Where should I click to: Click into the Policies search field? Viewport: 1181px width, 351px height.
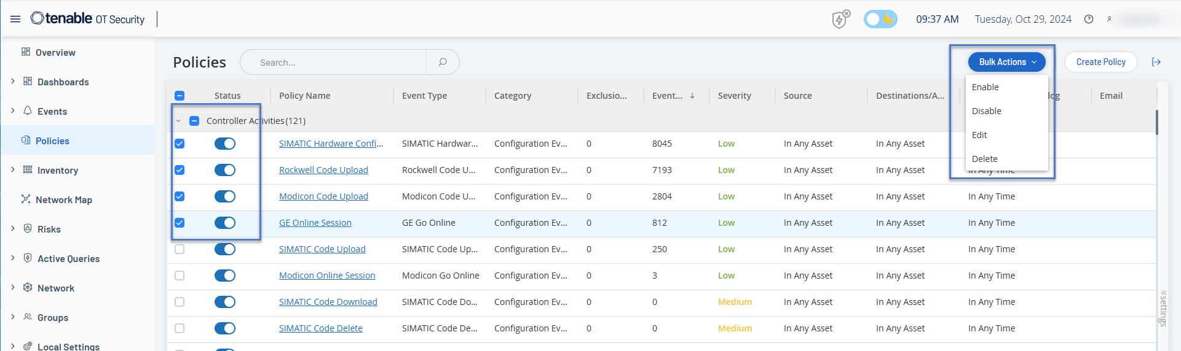click(x=338, y=63)
